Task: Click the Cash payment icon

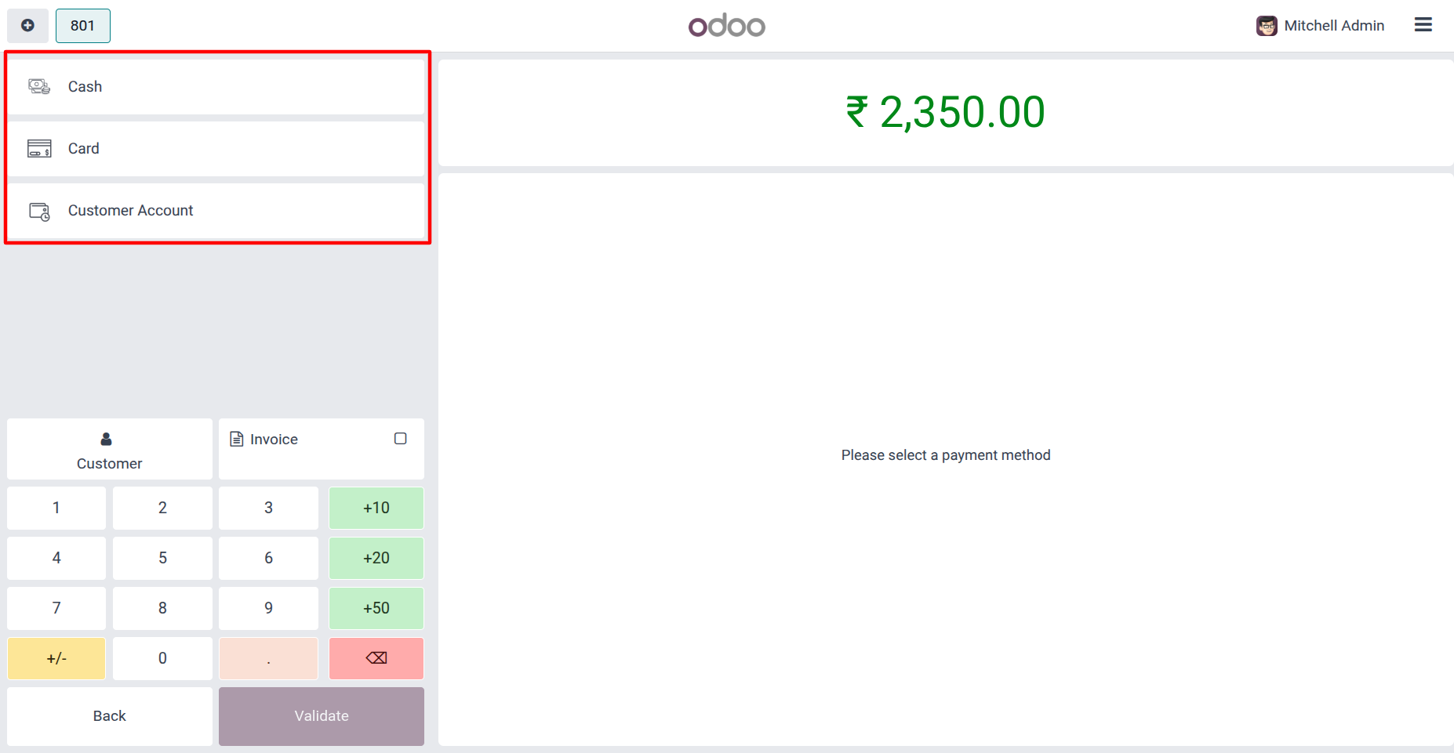Action: pos(39,86)
